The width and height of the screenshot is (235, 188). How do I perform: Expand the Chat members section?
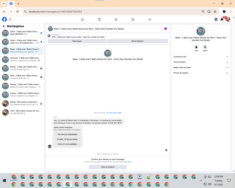201,62
